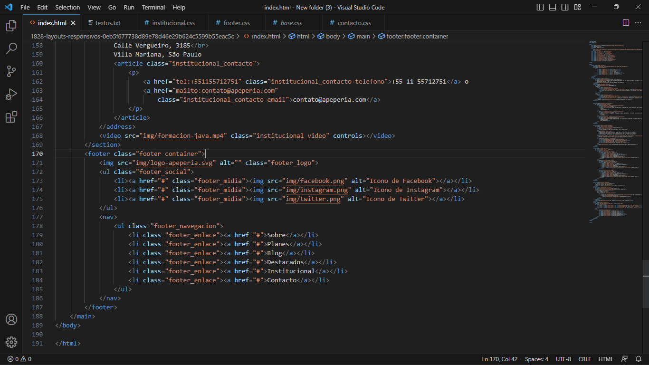The image size is (649, 365).
Task: Click the Accounts icon
Action: pos(11,319)
